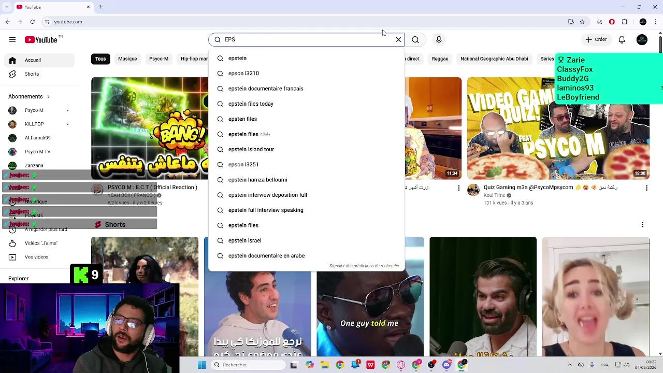Open the YouTube account avatar menu
Viewport: 663px width, 373px height.
click(642, 40)
